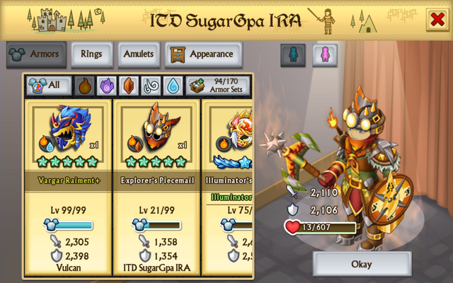Screen dimensions: 453x283
Task: Switch to female character gender
Action: (x=325, y=55)
